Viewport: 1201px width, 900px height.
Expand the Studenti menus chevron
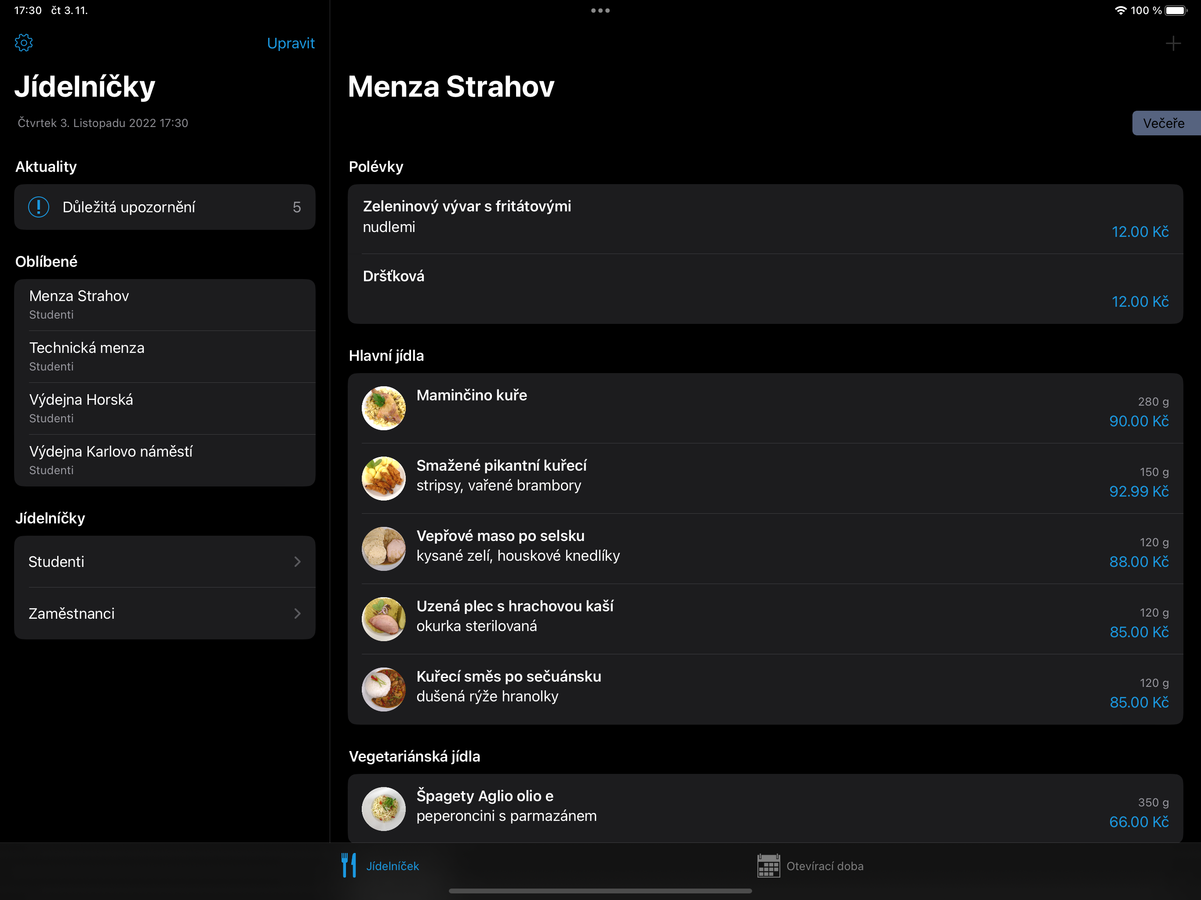click(297, 562)
